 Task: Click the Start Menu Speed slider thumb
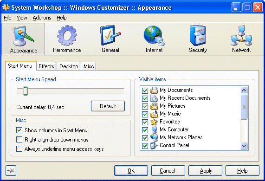point(26,91)
